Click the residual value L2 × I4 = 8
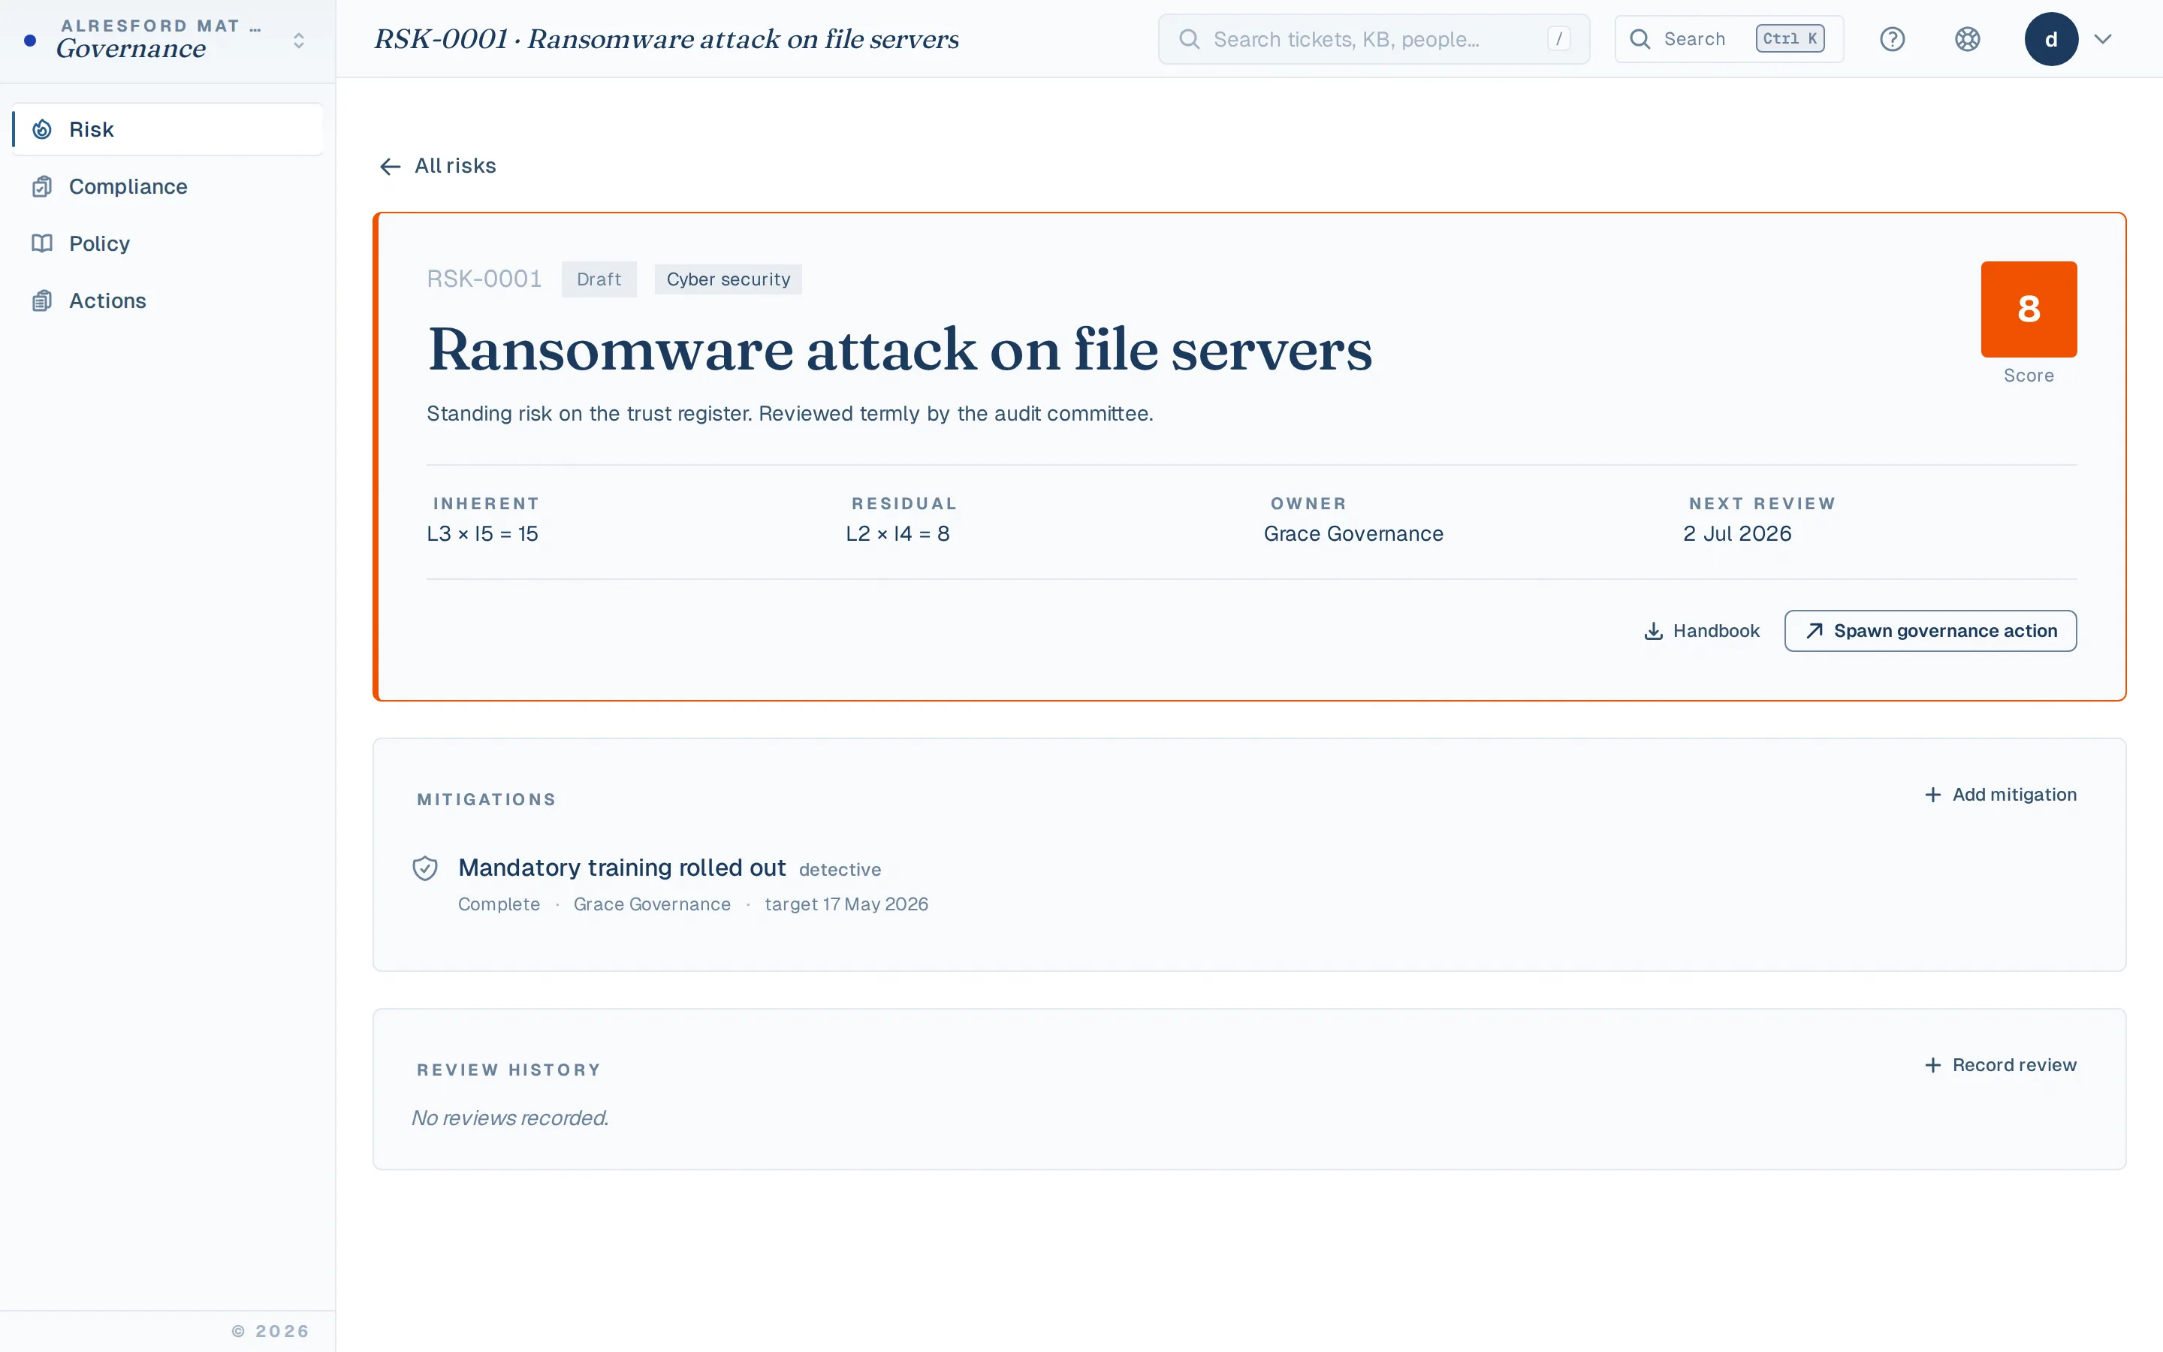The height and width of the screenshot is (1352, 2163). (x=897, y=534)
